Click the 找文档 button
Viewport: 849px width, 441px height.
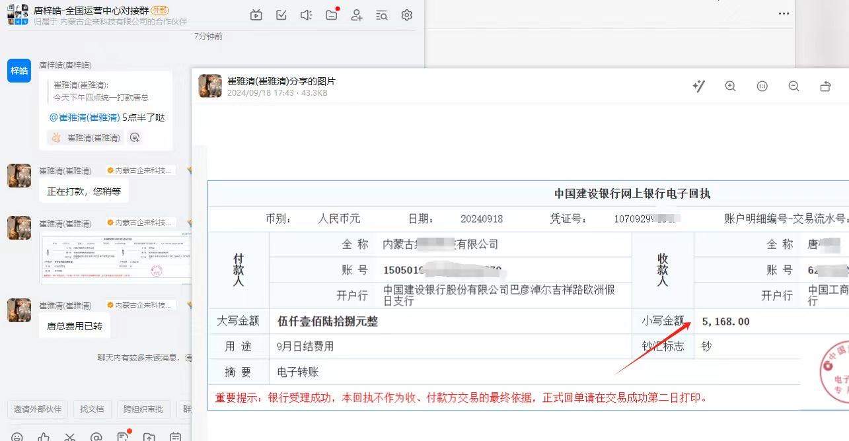(x=92, y=409)
